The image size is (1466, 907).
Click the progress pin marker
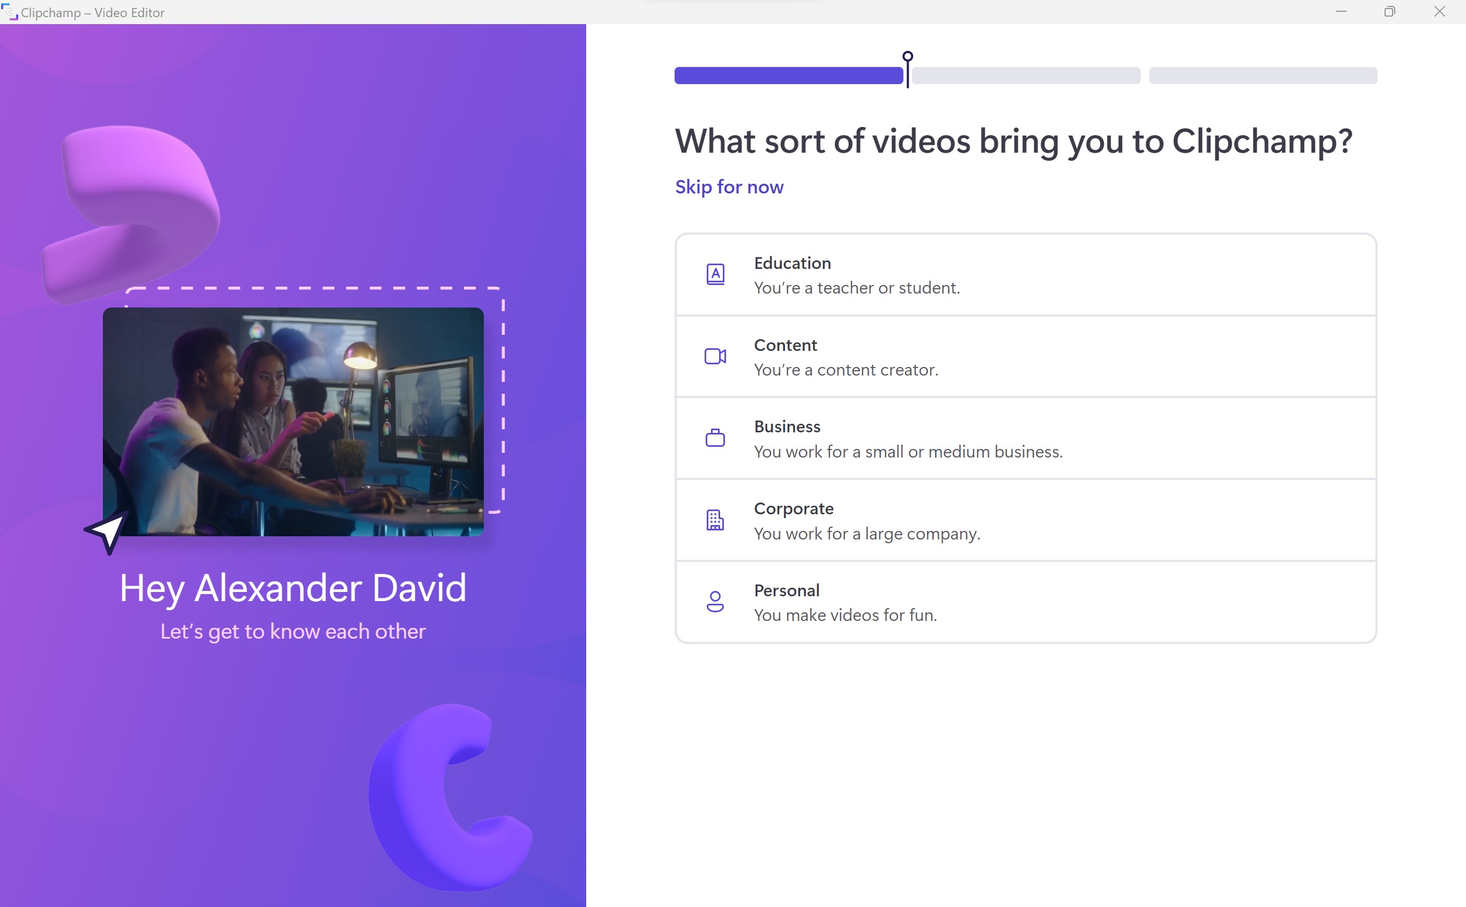[908, 69]
